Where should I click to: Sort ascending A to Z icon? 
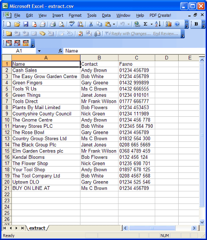point(158,24)
